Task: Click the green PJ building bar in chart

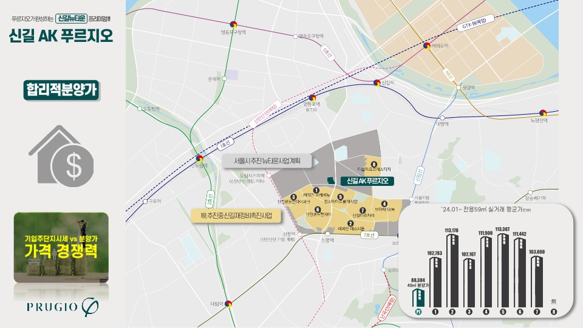Action: pyautogui.click(x=418, y=298)
